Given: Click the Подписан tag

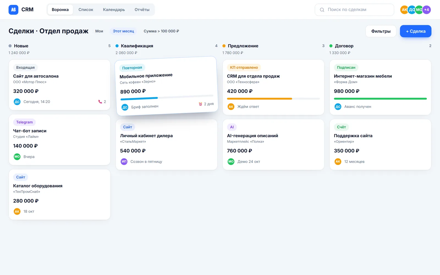Looking at the screenshot, I should (346, 68).
